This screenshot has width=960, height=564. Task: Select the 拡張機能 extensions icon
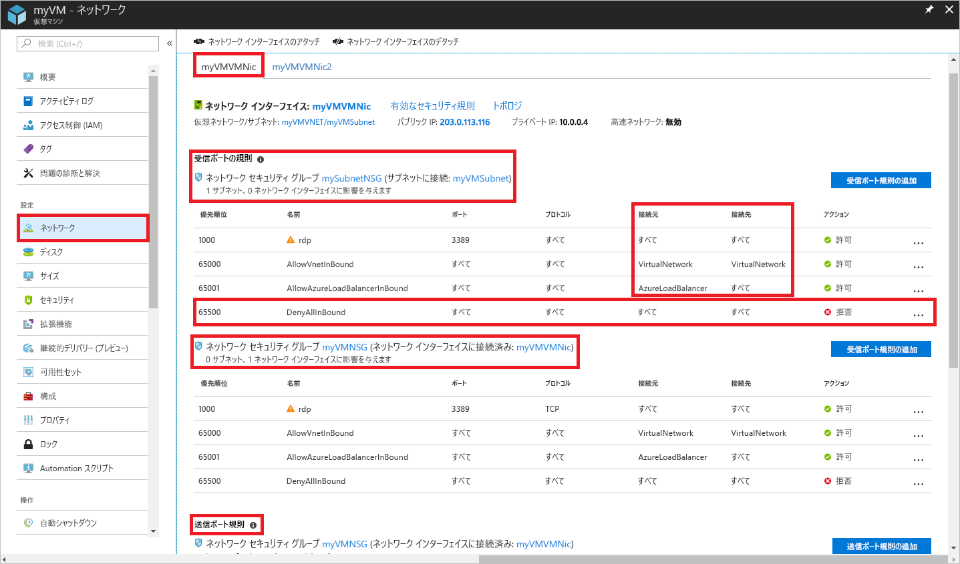pos(28,324)
